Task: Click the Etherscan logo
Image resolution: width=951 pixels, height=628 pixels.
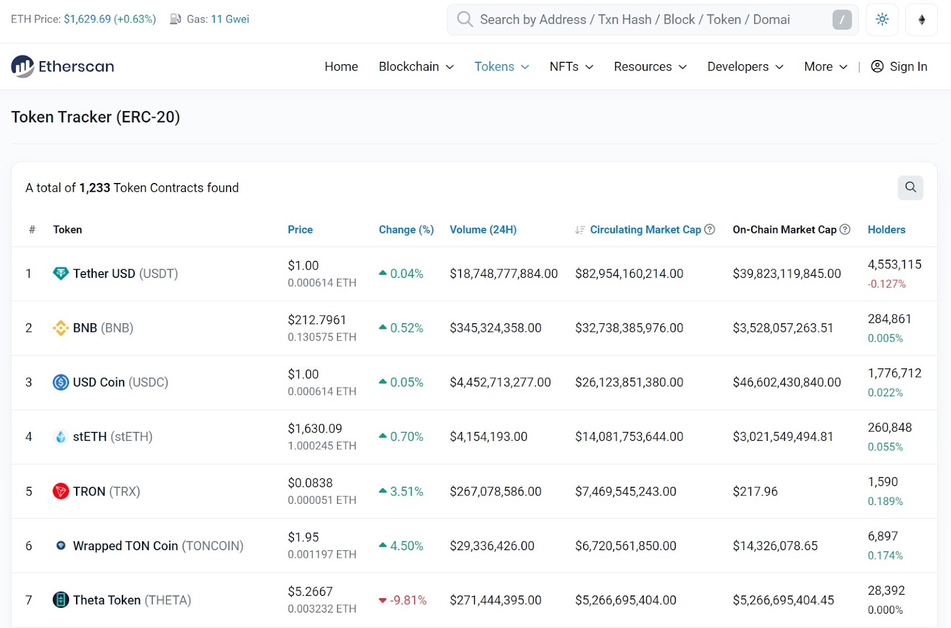Action: click(x=62, y=67)
